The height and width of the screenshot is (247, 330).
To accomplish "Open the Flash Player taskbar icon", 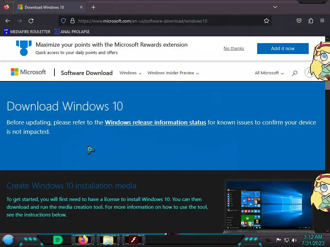I will [x=133, y=240].
